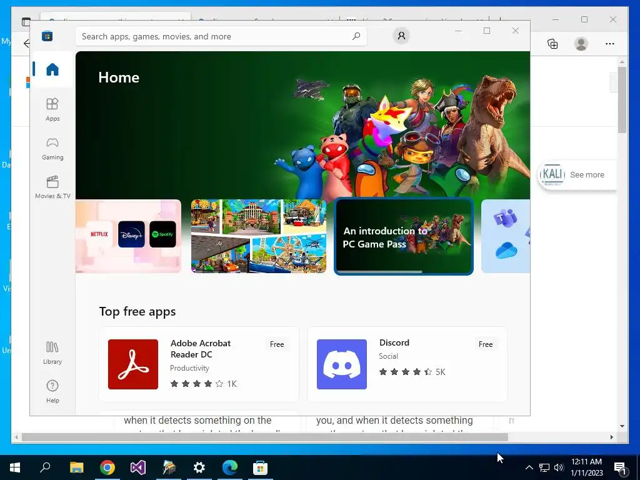640x480 pixels.
Task: Open Settings gear on taskbar
Action: pyautogui.click(x=199, y=467)
